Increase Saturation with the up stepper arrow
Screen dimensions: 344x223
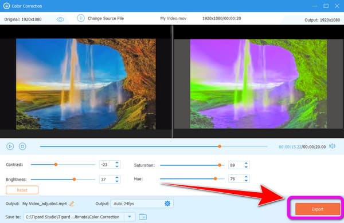click(x=246, y=164)
